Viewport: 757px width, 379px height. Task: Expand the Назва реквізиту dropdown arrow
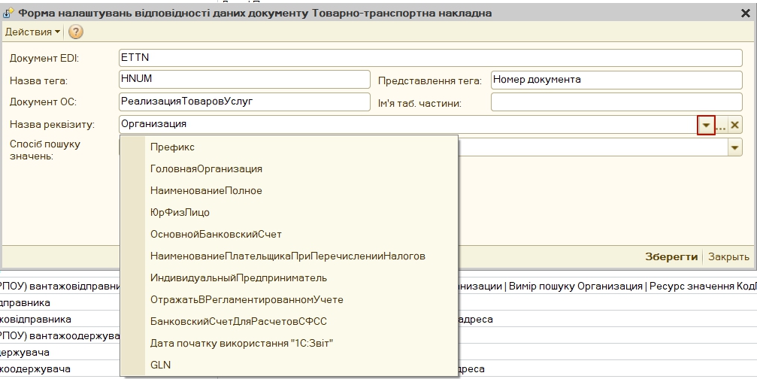click(x=707, y=126)
